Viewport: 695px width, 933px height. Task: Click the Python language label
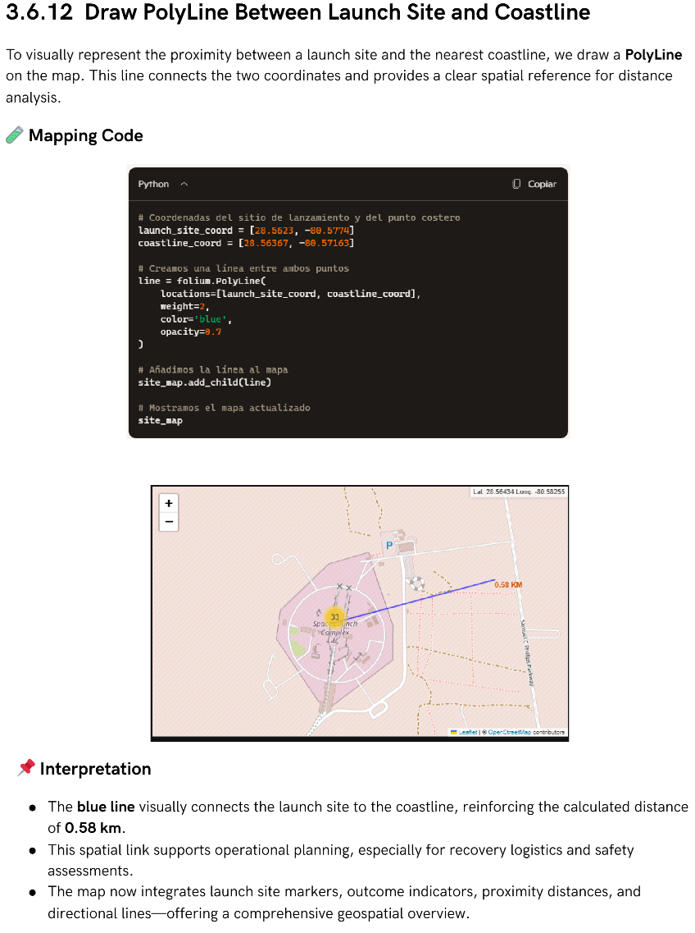click(x=153, y=184)
